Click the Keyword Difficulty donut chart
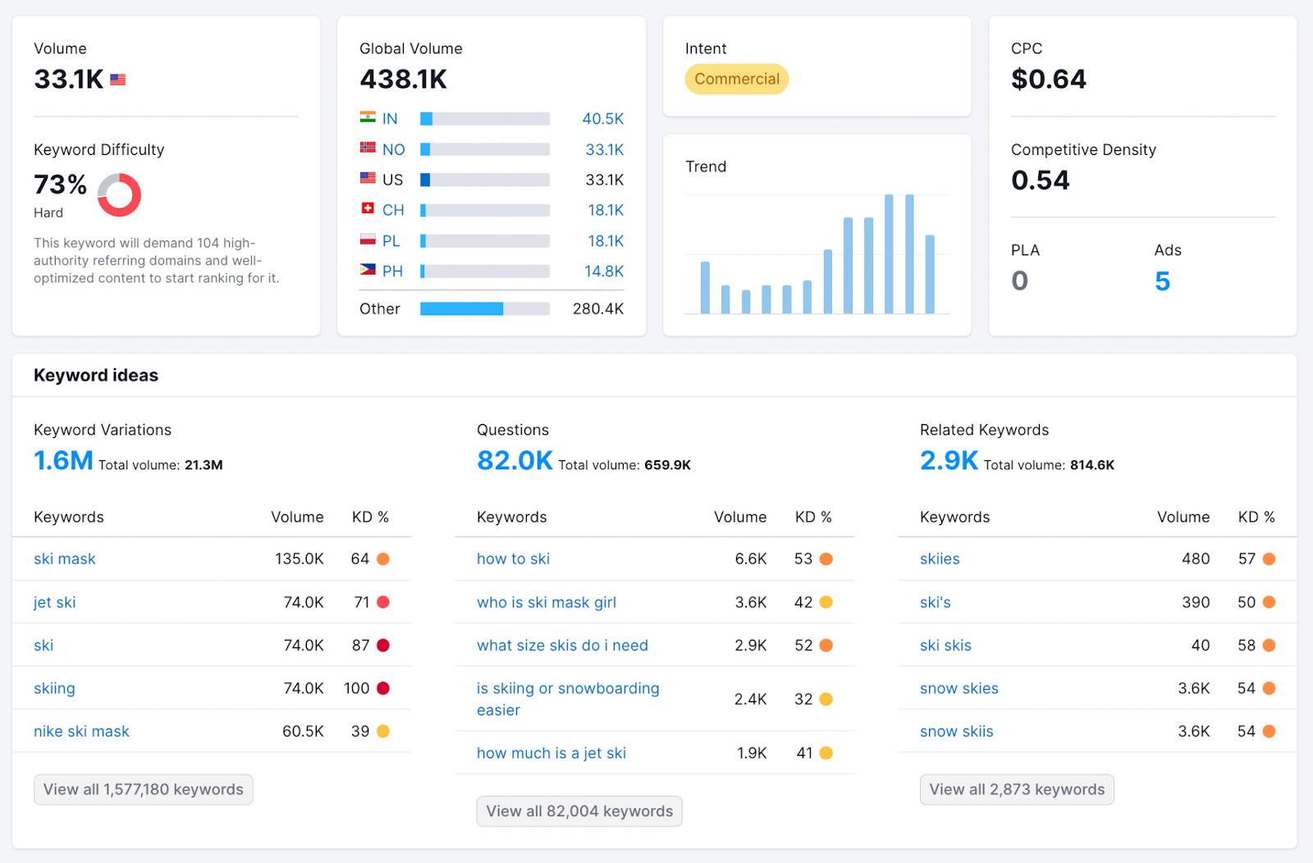This screenshot has height=863, width=1313. [119, 195]
